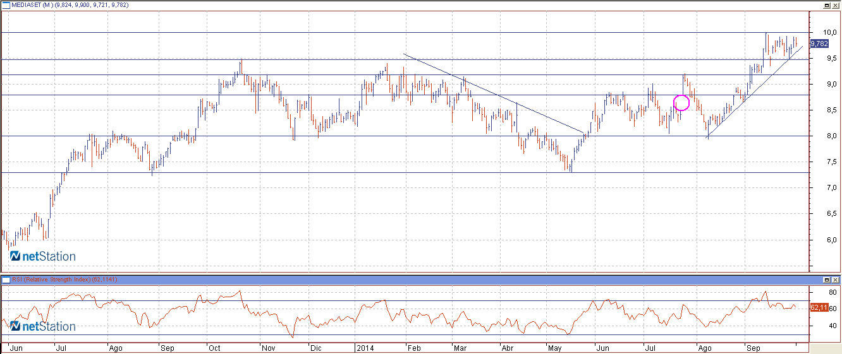Screen dimensions: 842x354
Task: Maximize the MEDIASET price chart panel
Action: point(827,4)
